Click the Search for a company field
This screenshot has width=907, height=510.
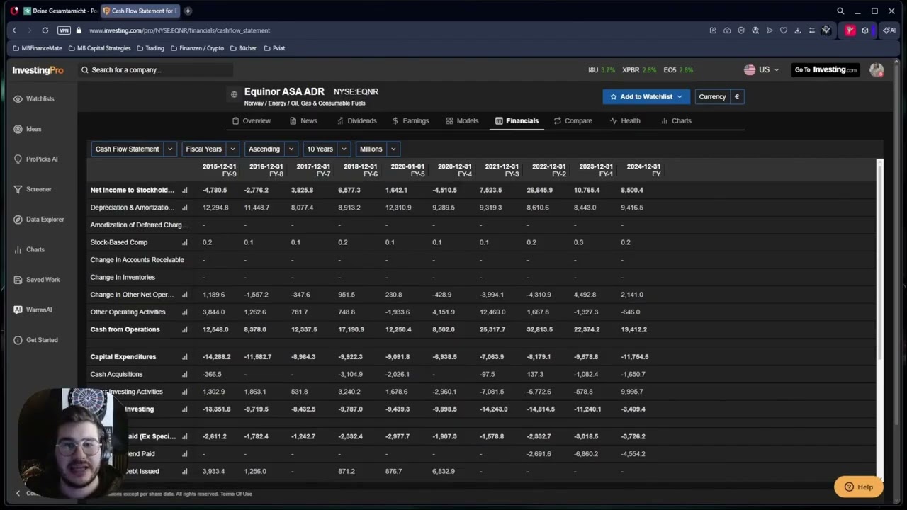point(156,70)
